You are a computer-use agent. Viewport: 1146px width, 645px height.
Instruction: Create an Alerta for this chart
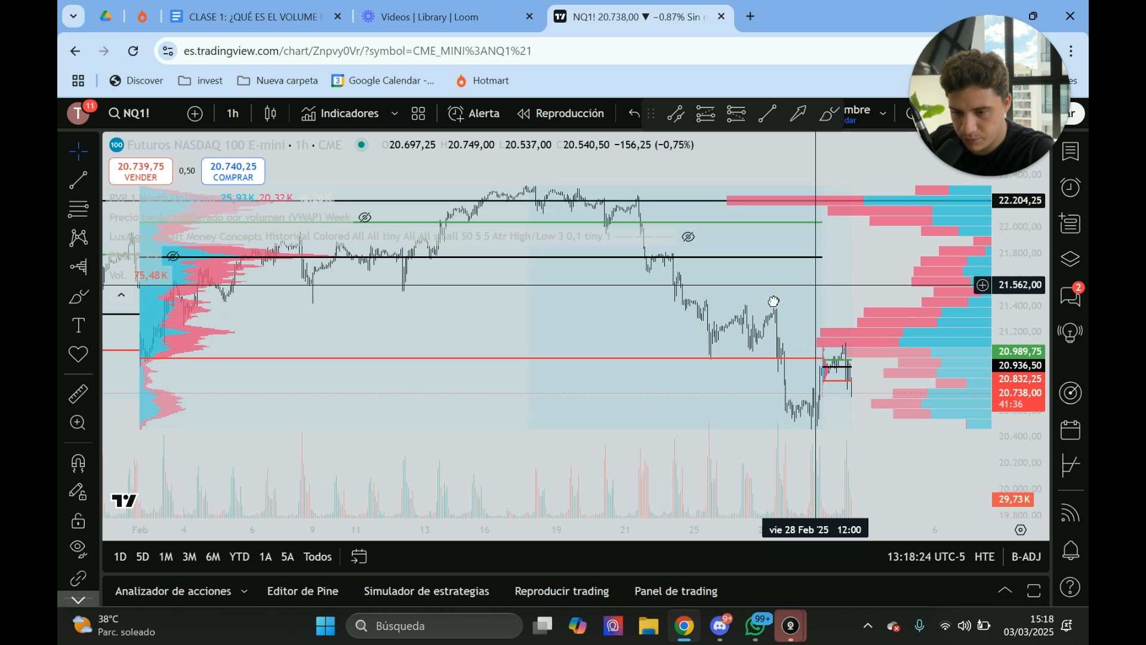[473, 113]
